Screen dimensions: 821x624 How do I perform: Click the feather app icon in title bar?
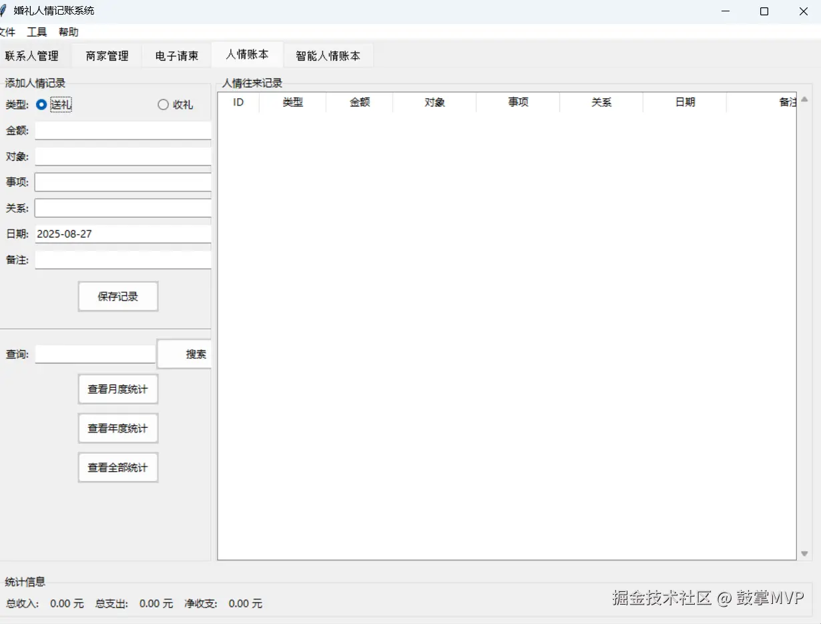coord(3,11)
